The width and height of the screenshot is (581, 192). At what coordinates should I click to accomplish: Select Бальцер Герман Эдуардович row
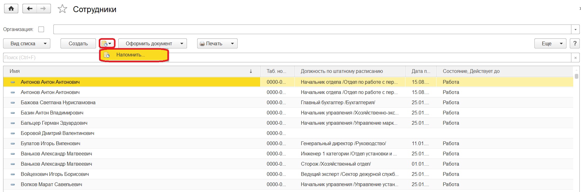click(288, 123)
